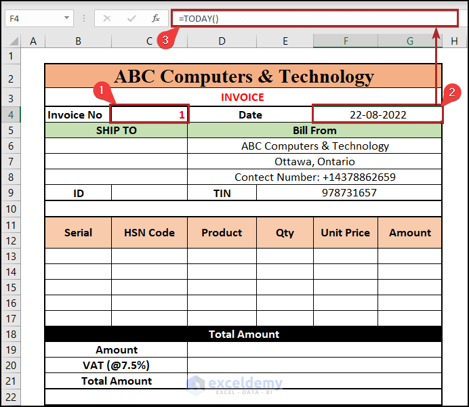Click the Product column heading
This screenshot has width=469, height=407.
[x=222, y=232]
